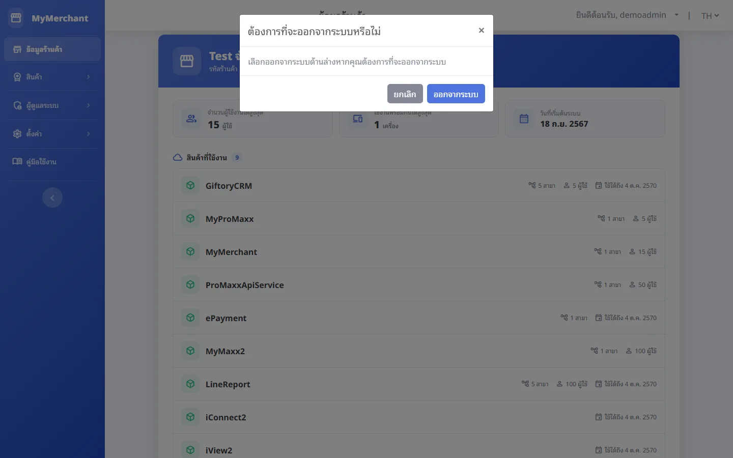This screenshot has width=733, height=458.
Task: Click the cube icon next to GiftoryCRM
Action: (x=190, y=186)
